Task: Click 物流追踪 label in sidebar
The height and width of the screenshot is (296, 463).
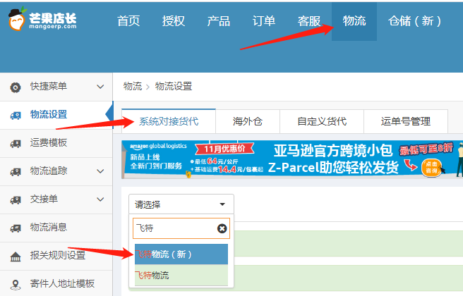Action: click(49, 171)
